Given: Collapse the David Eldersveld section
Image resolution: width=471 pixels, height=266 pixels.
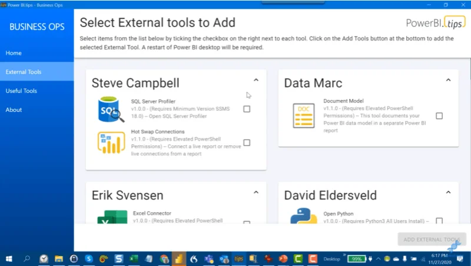Looking at the screenshot, I should pos(448,192).
